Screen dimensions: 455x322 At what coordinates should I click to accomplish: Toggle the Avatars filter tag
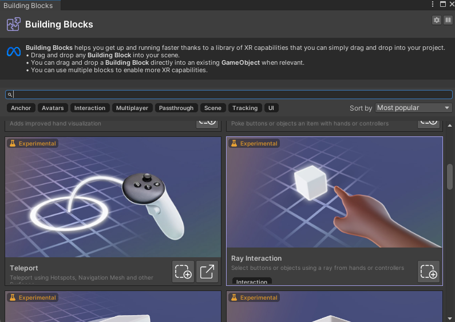pos(53,108)
